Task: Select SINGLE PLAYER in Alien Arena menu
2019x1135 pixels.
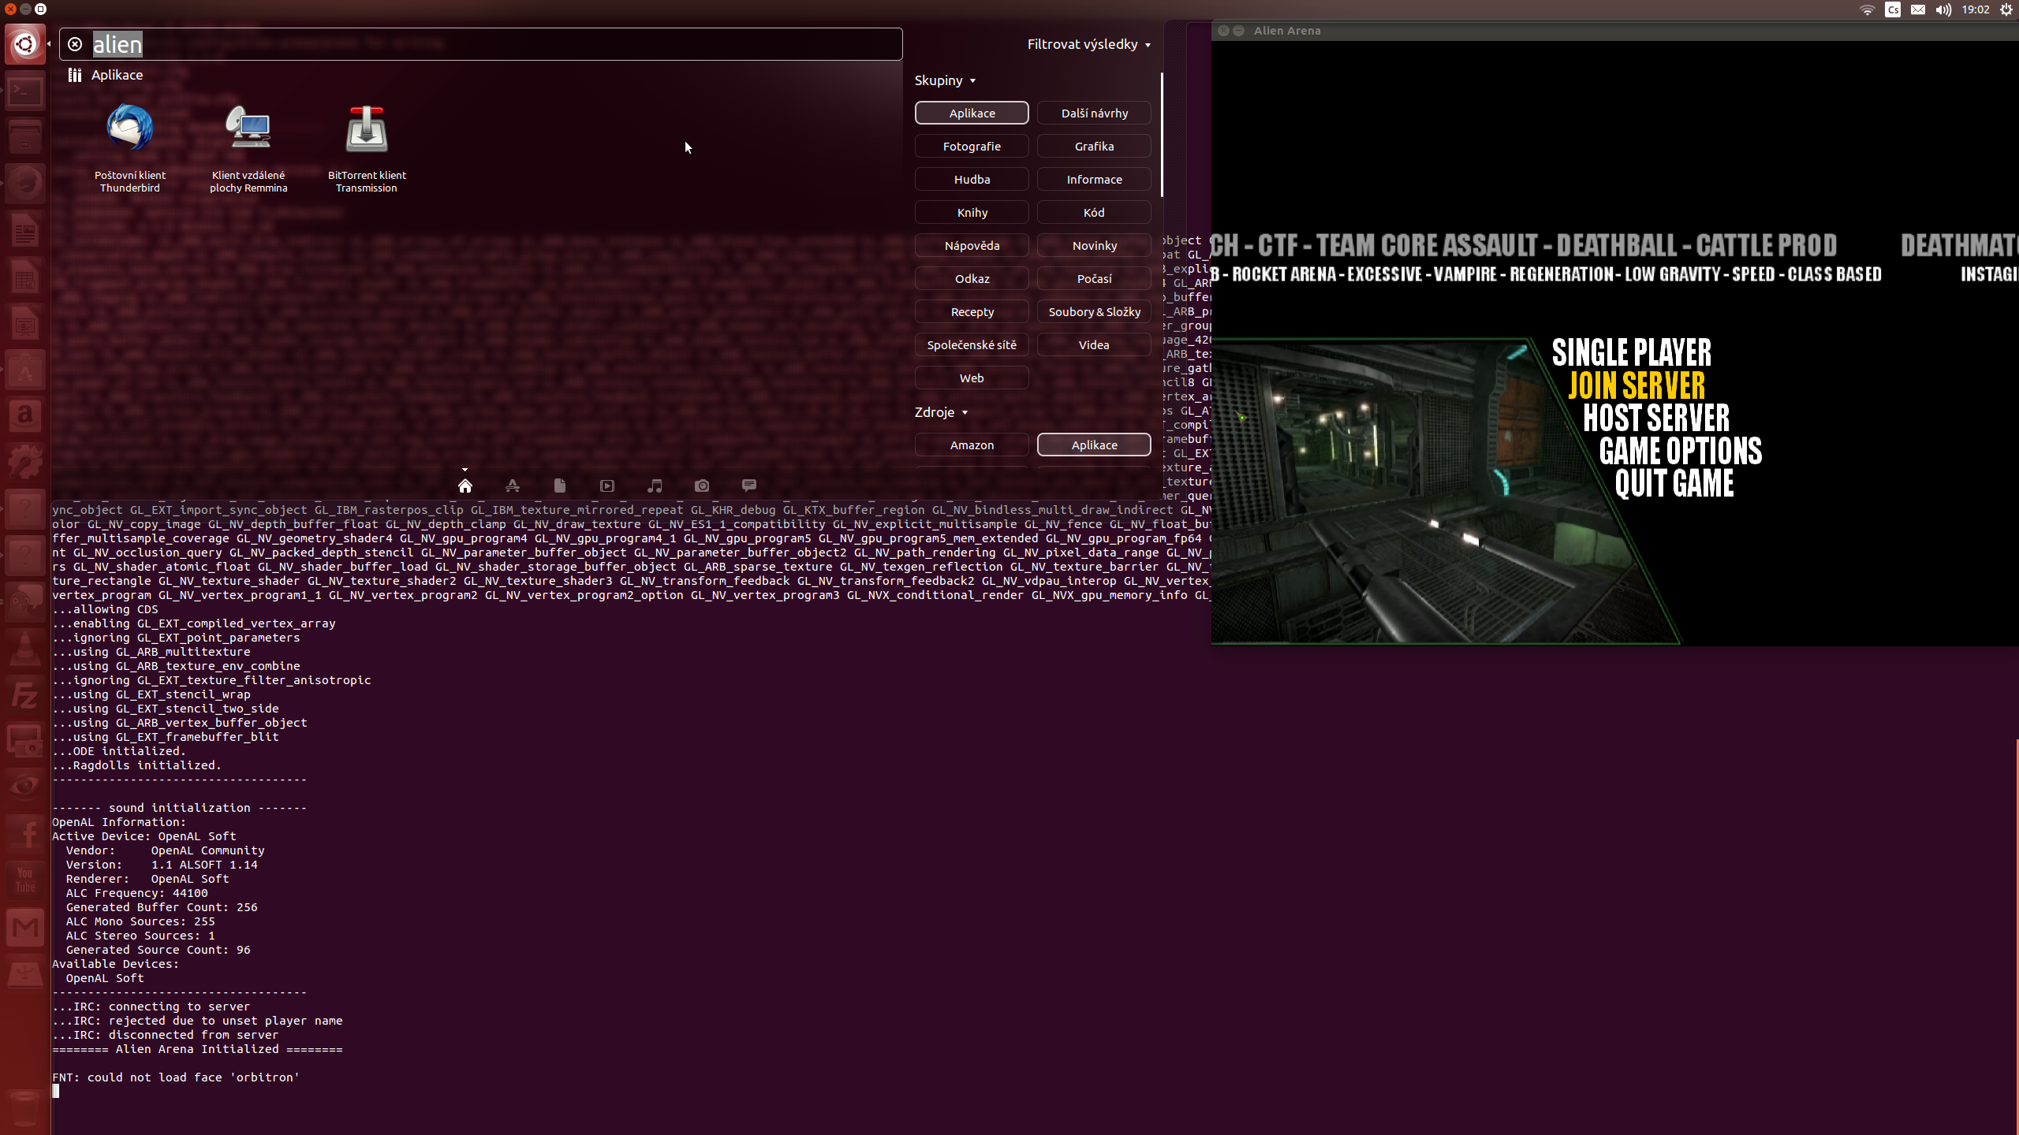Action: tap(1631, 352)
